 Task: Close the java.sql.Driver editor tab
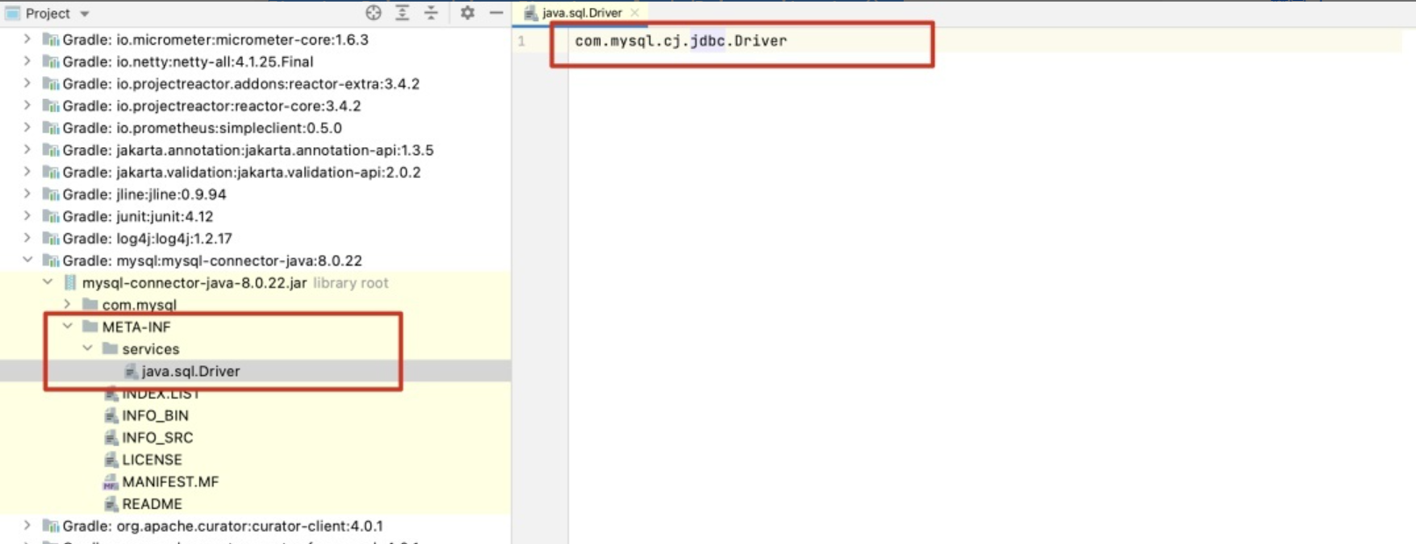[634, 13]
